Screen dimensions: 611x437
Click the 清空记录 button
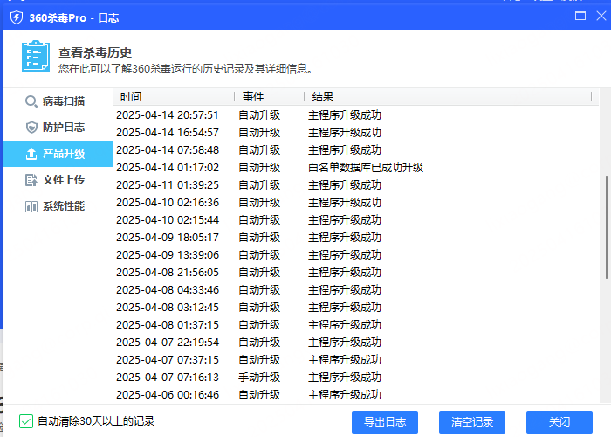472,422
